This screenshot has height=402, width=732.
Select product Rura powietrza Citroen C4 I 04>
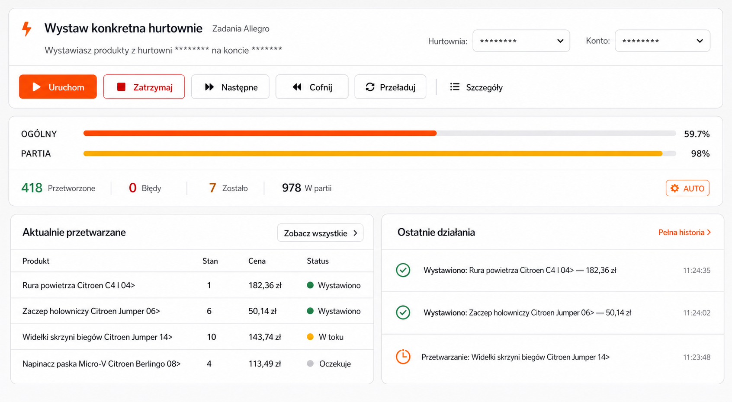79,285
